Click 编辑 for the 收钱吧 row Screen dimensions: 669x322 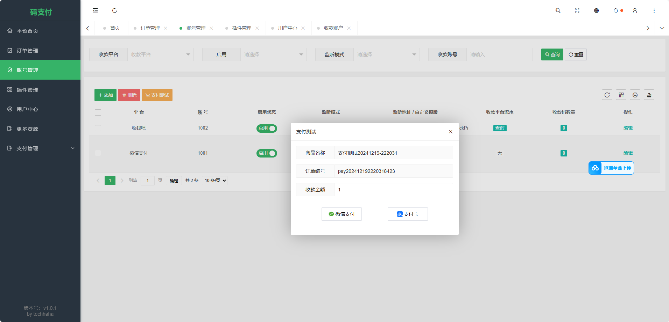tap(628, 128)
